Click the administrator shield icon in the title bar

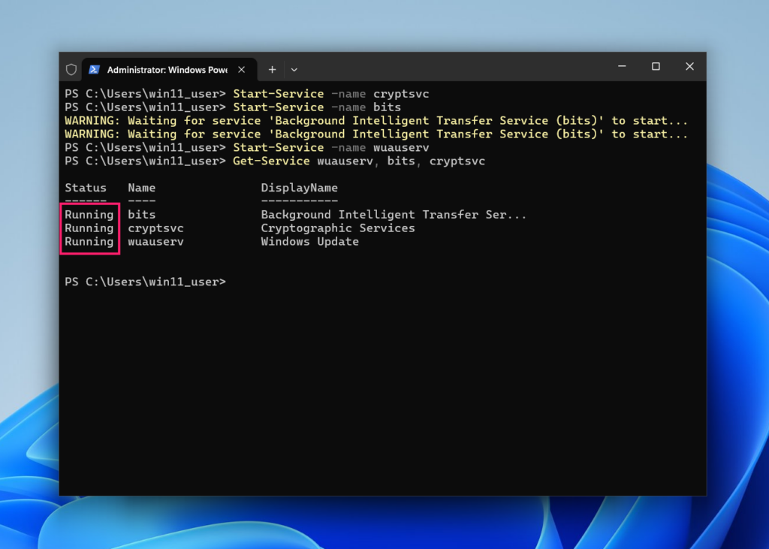point(71,70)
